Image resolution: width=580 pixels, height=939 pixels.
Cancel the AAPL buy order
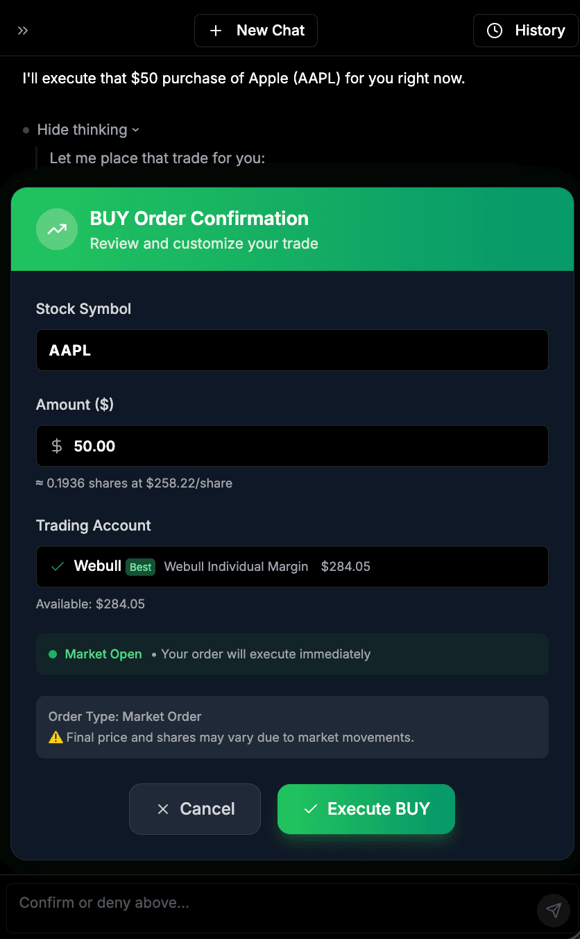click(x=194, y=808)
